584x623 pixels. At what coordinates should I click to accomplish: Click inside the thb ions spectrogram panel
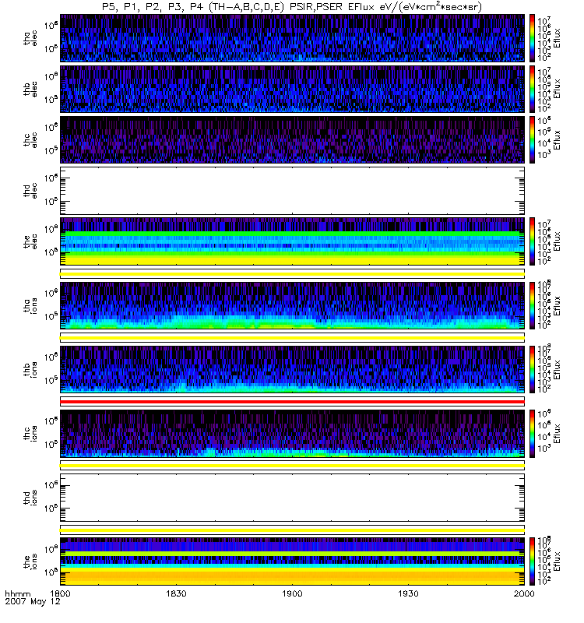pos(292,369)
